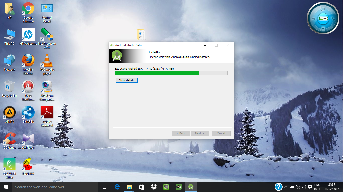The width and height of the screenshot is (343, 192).
Task: Select the Adobe Reader 8 shortcut
Action: point(47,116)
